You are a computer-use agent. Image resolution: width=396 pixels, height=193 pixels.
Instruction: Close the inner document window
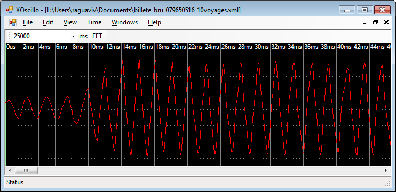click(386, 23)
